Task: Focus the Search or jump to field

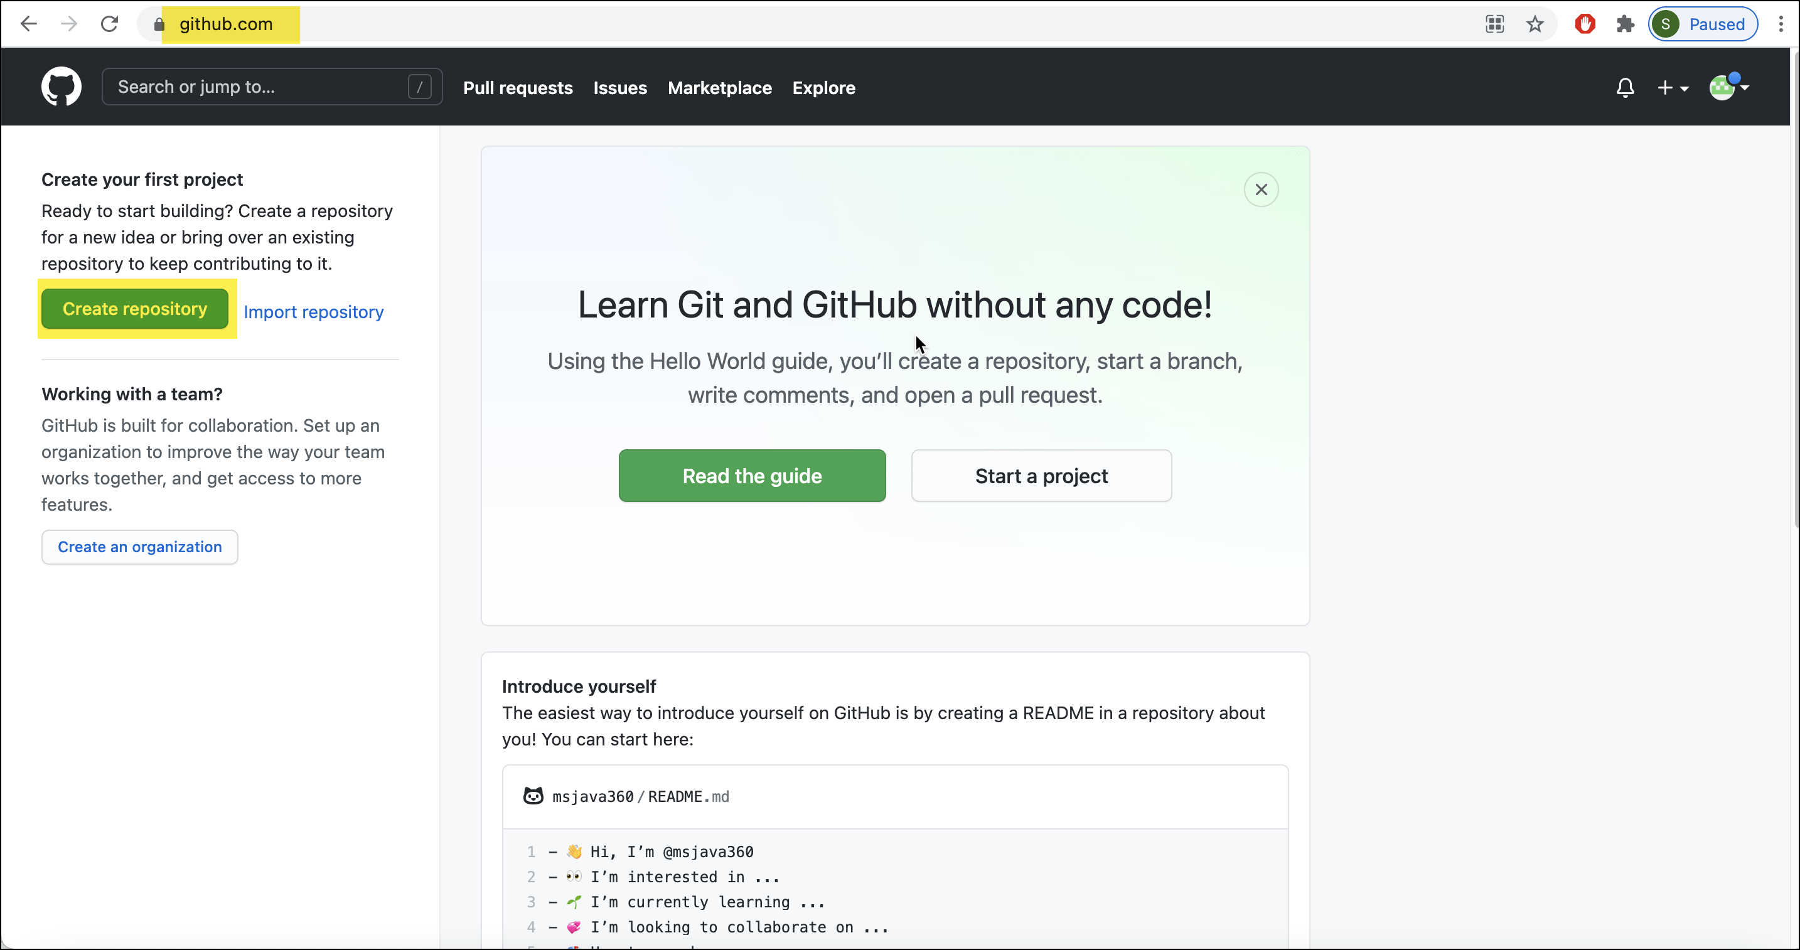Action: [272, 87]
